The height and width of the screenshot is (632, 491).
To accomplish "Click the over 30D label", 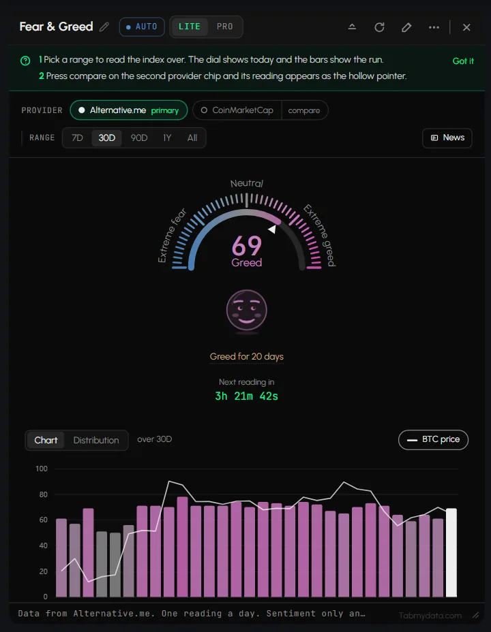I will coord(155,439).
